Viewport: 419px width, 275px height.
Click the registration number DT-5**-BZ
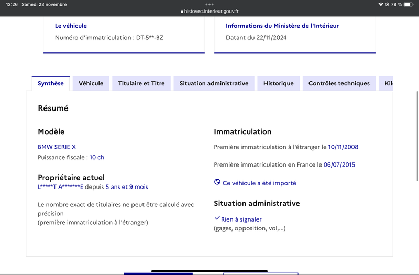[x=150, y=37]
